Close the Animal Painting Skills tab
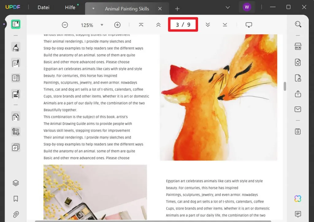314x222 pixels. tap(160, 9)
